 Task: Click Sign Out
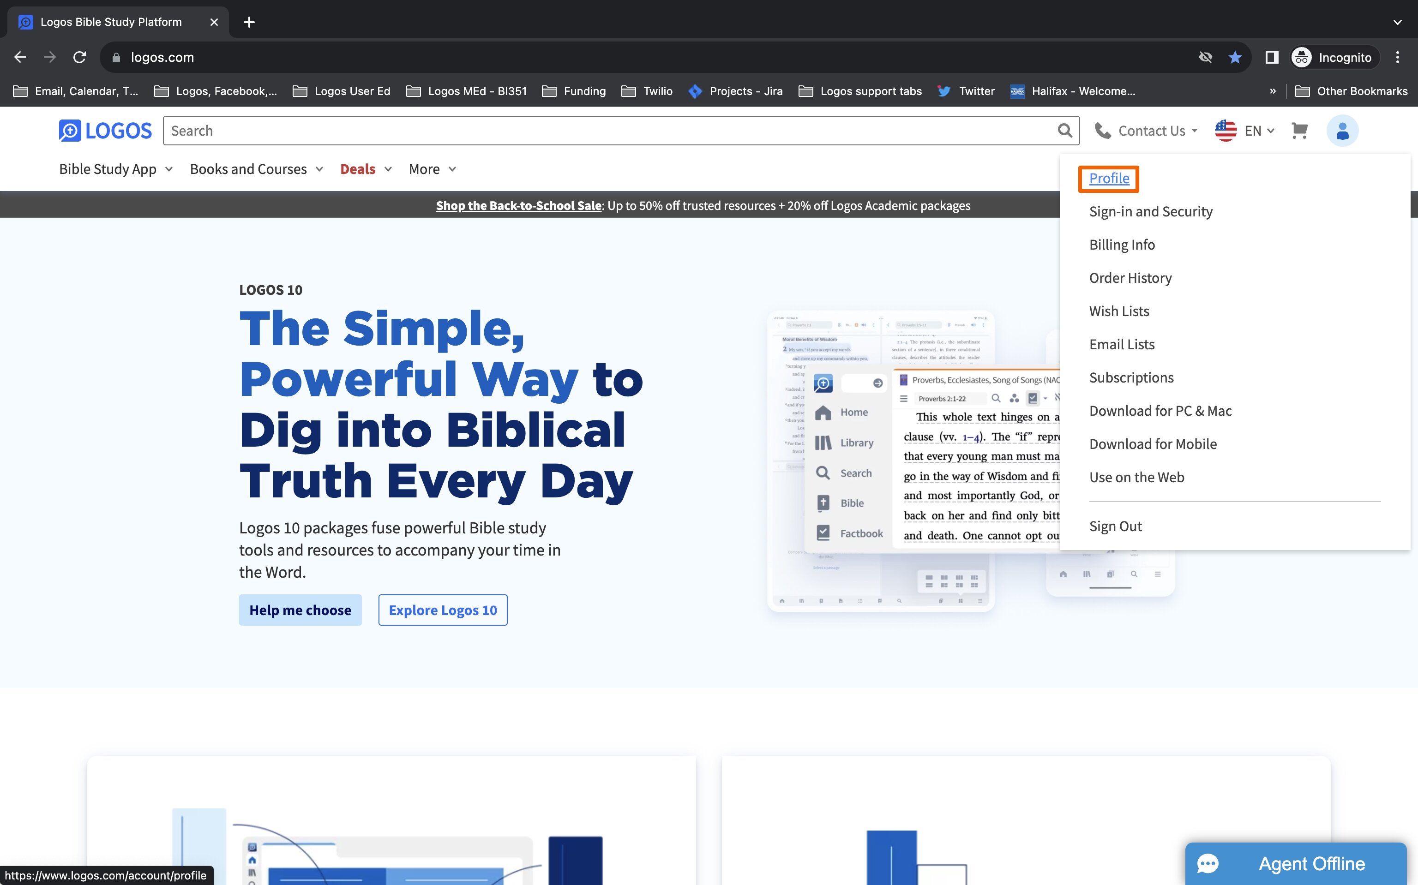[1115, 526]
